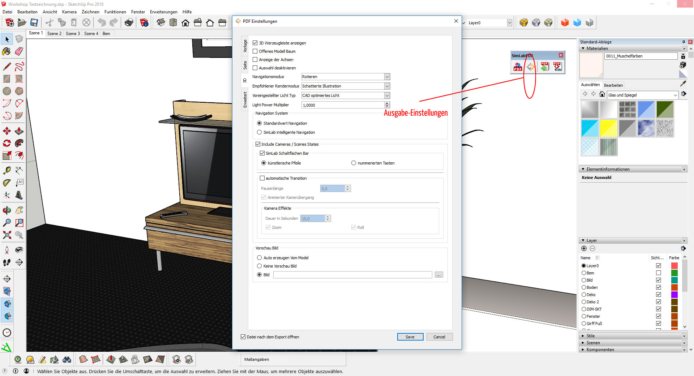Viewport: 694px width, 376px height.
Task: Toggle automatische Transition checkbox
Action: point(262,178)
